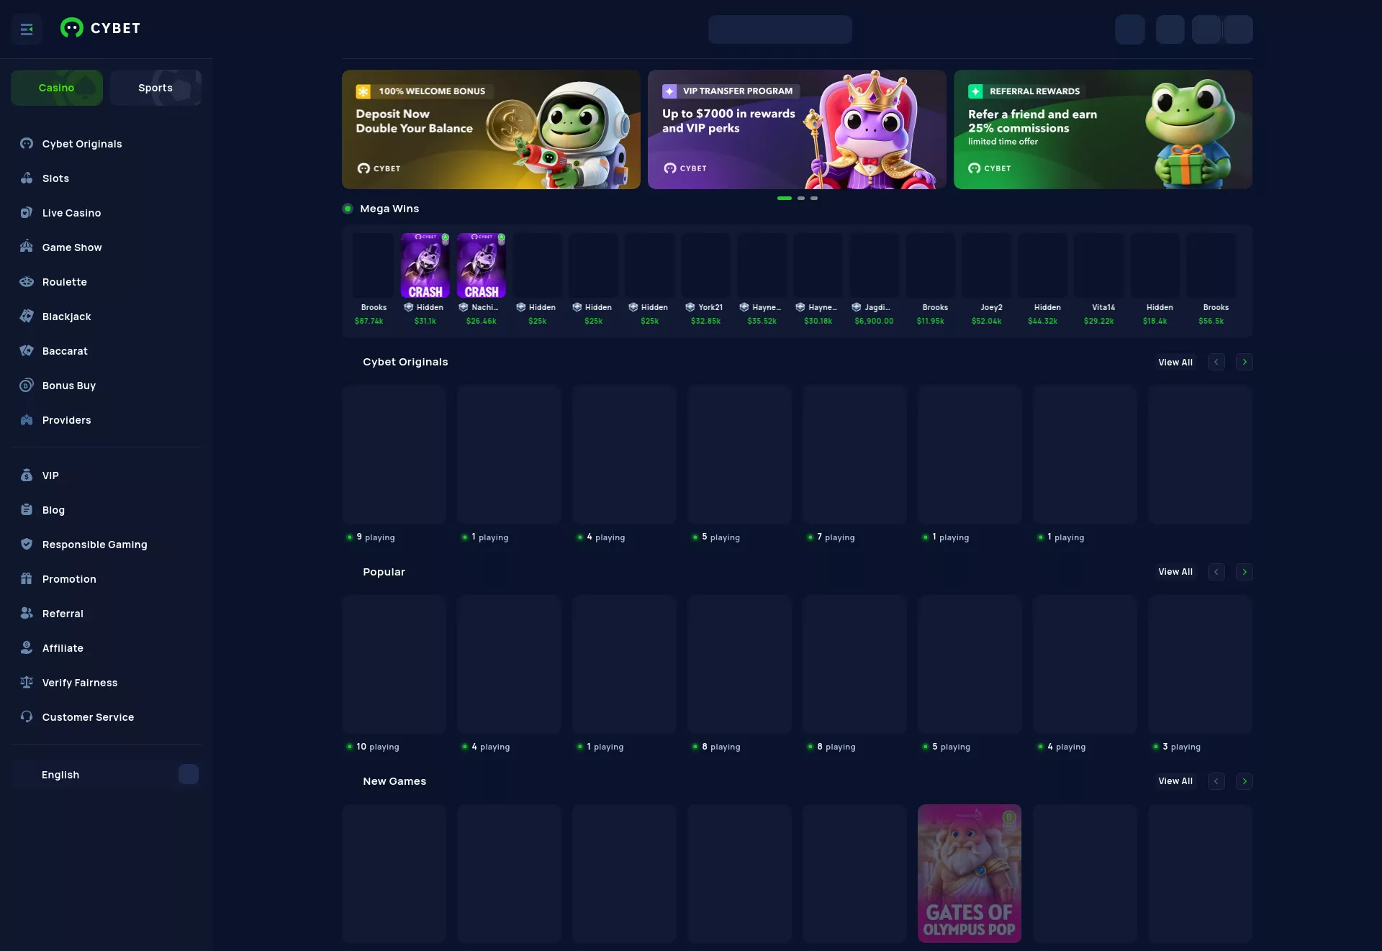Screen dimensions: 1382x951
Task: Click the VIP Transfer Program badge icon
Action: pos(669,91)
